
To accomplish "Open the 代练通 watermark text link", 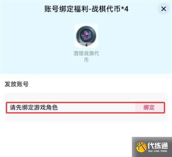I will 158,145.
